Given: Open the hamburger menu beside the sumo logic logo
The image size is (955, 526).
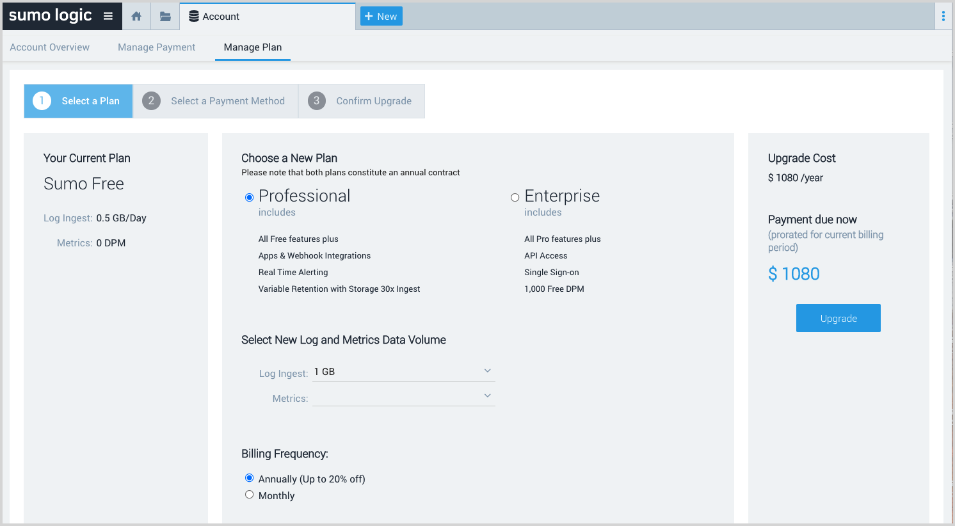Looking at the screenshot, I should [108, 16].
